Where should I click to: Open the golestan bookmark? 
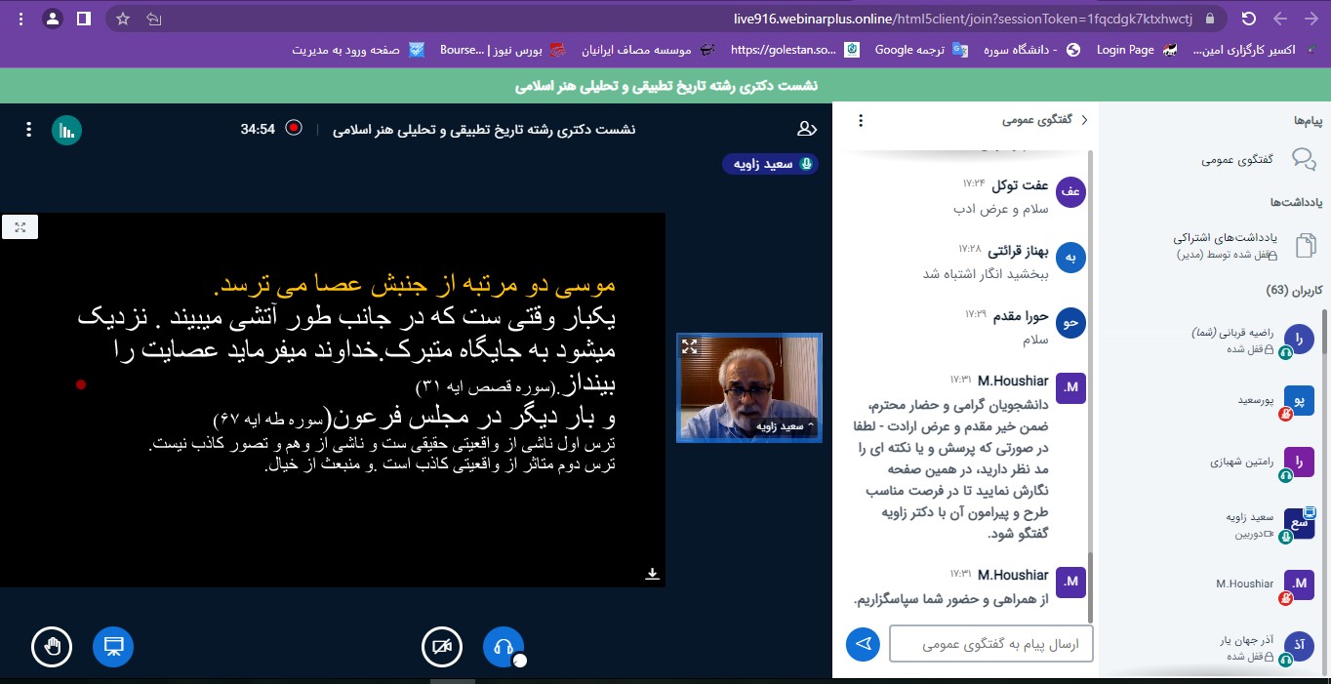coord(795,50)
